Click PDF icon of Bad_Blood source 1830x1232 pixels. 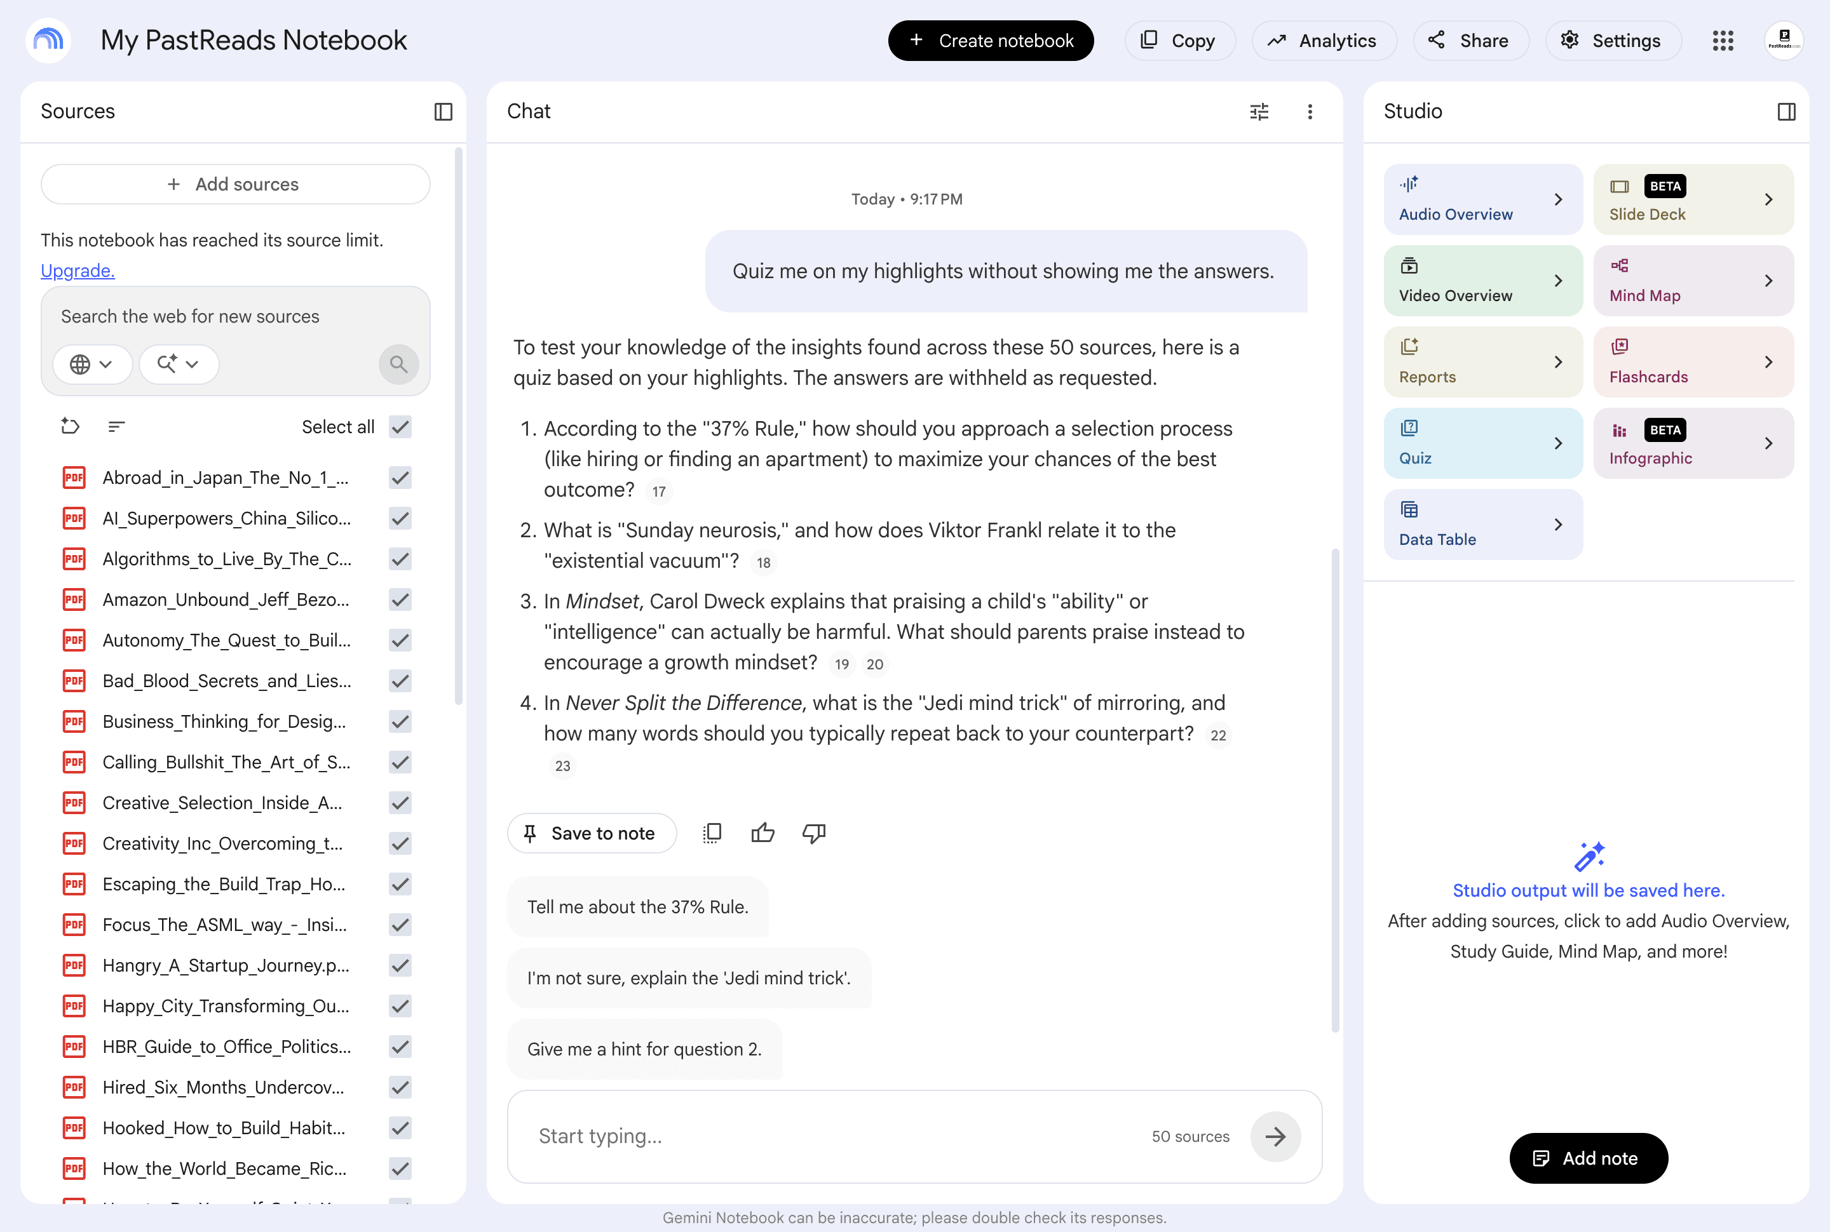point(74,680)
